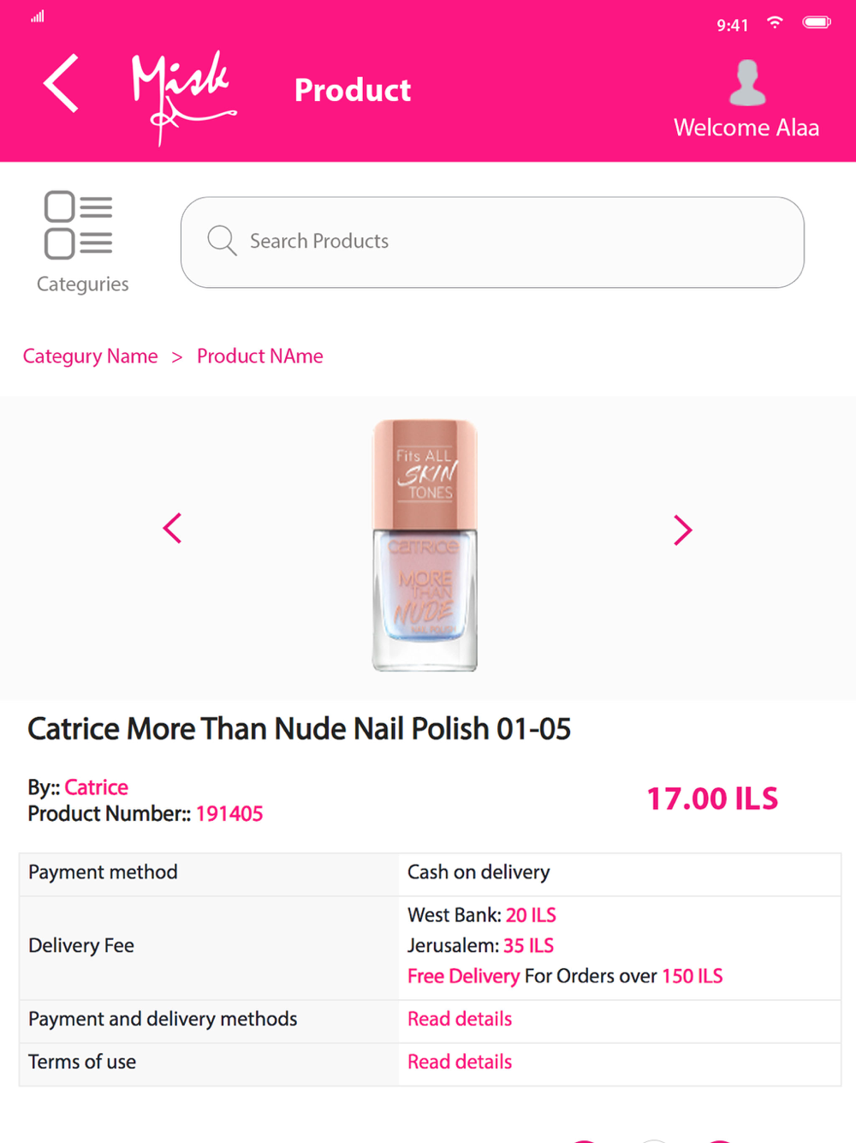The image size is (856, 1143).
Task: Show next product image
Action: pyautogui.click(x=682, y=530)
